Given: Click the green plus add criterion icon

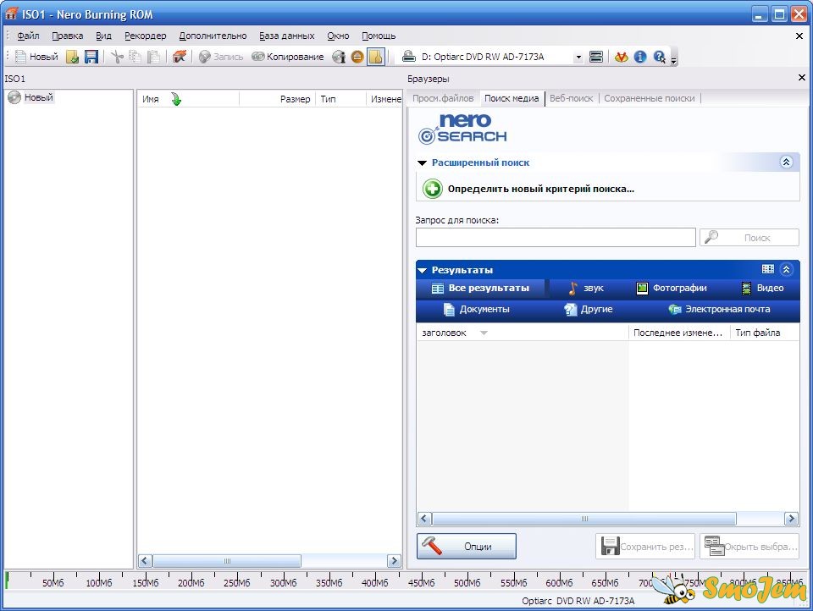Looking at the screenshot, I should coord(433,189).
